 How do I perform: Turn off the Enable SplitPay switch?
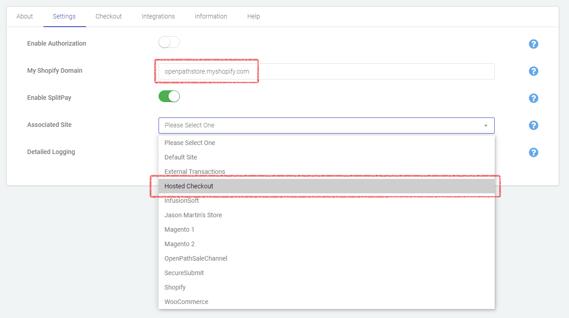click(x=169, y=96)
